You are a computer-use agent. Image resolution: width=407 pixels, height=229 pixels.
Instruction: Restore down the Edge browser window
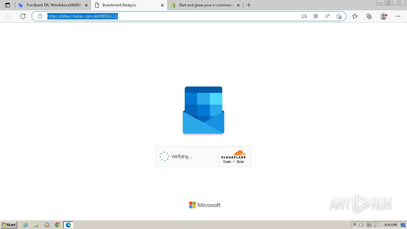click(388, 3)
